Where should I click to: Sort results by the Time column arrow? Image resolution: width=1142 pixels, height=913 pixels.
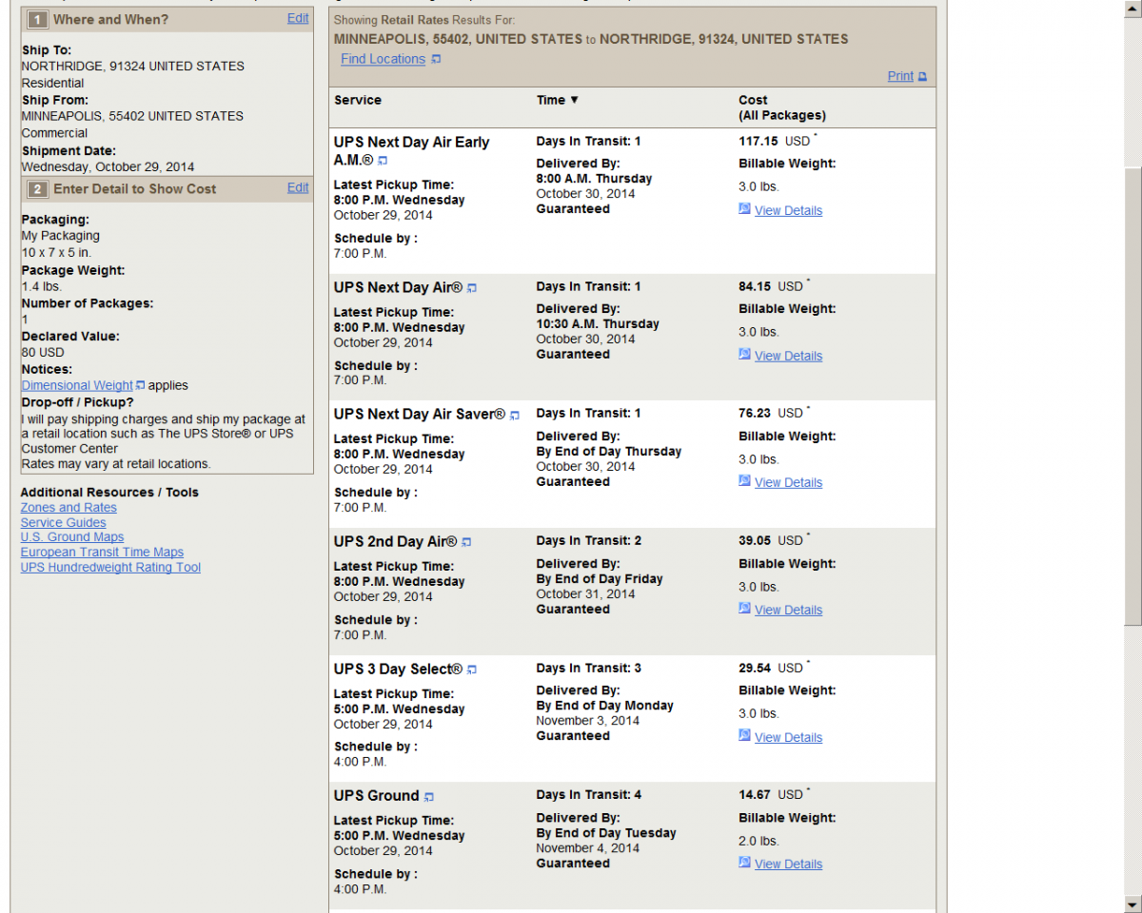(x=574, y=100)
